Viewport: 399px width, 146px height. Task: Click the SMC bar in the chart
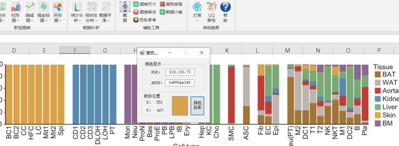[x=231, y=94]
